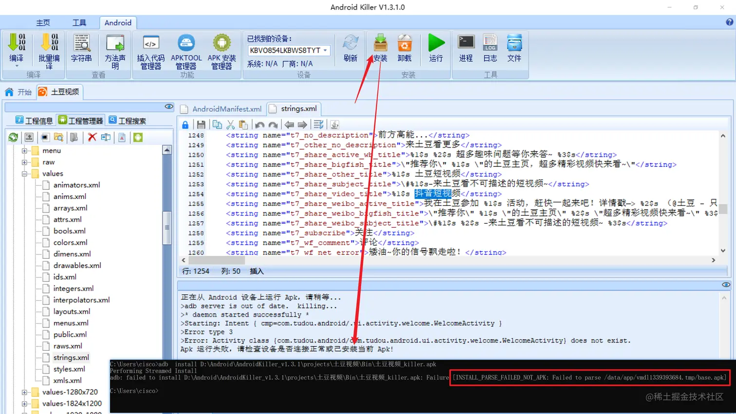Click the green refresh icon in project toolbar
The image size is (736, 414).
click(13, 137)
